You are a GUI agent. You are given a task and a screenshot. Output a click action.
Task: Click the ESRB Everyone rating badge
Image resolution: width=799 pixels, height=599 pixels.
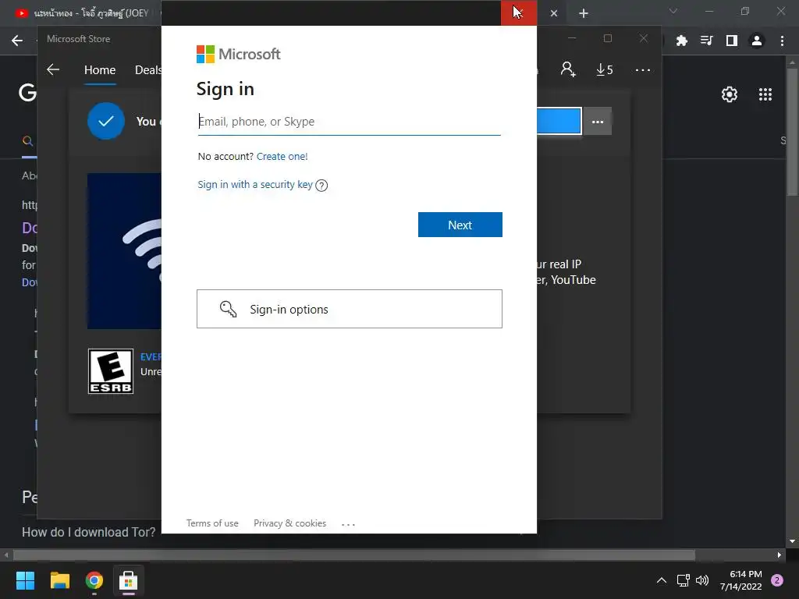pos(111,371)
